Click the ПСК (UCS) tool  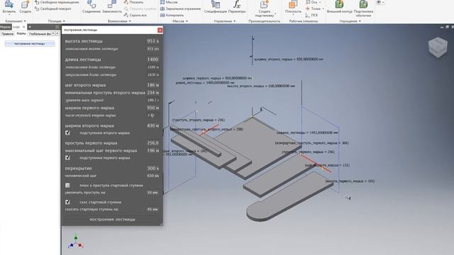(312, 16)
